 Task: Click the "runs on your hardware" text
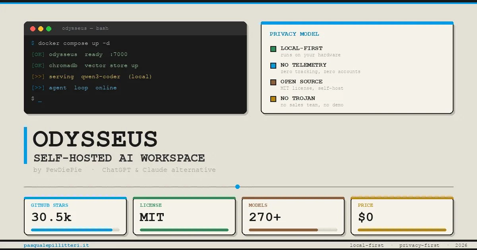pyautogui.click(x=310, y=55)
